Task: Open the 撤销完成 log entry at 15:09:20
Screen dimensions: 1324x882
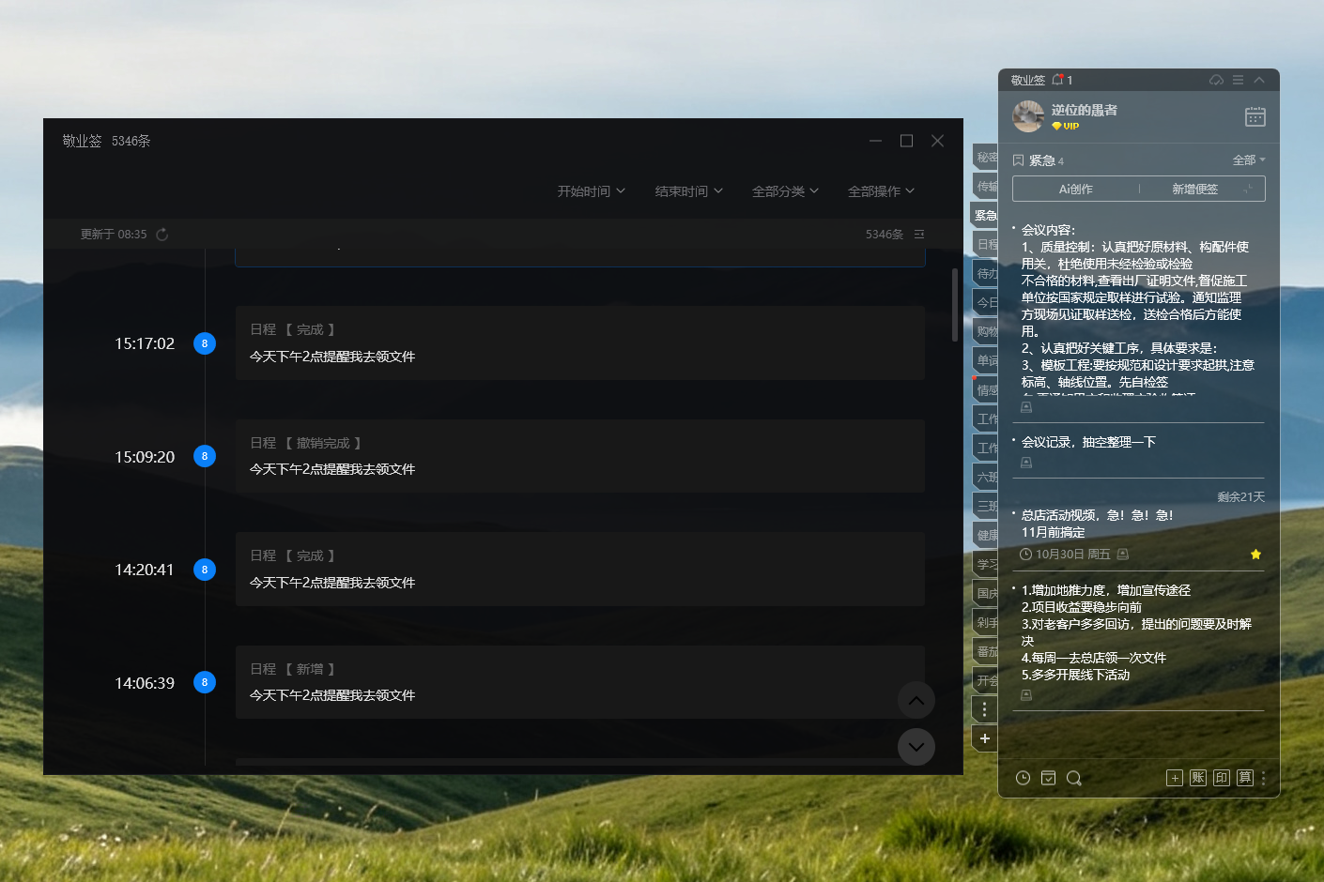Action: point(580,456)
